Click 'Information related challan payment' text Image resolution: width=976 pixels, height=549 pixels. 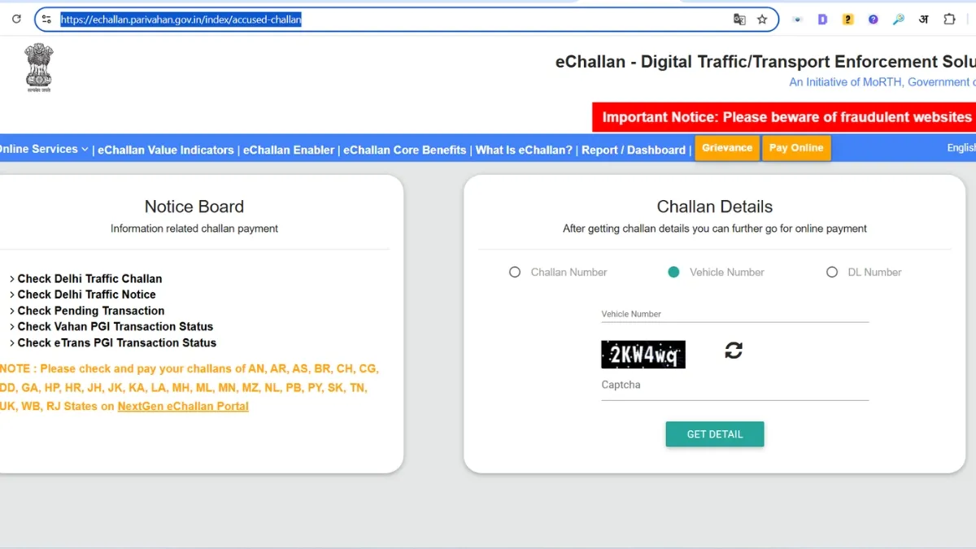coord(194,229)
